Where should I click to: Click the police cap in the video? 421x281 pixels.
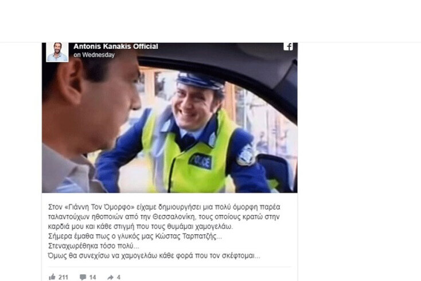[x=200, y=80]
